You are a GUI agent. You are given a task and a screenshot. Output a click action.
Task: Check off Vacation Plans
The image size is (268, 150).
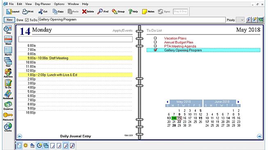click(155, 38)
